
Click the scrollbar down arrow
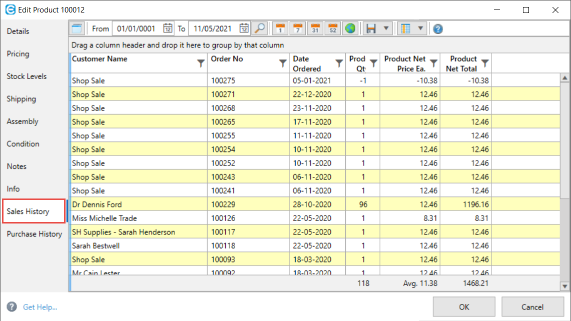pos(565,286)
